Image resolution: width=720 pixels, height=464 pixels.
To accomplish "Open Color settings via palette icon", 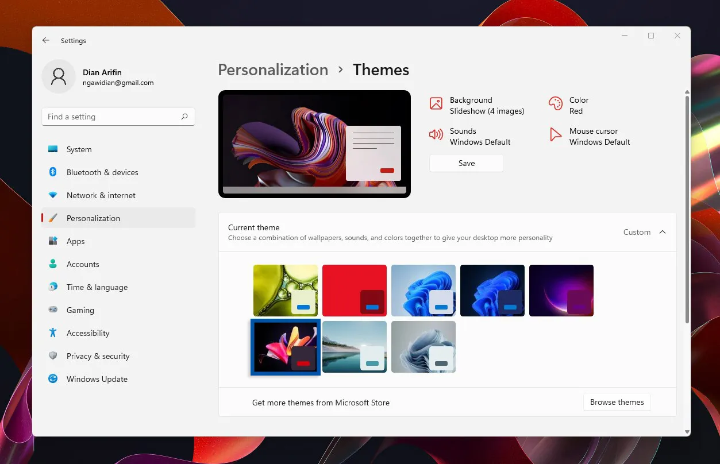I will (555, 103).
